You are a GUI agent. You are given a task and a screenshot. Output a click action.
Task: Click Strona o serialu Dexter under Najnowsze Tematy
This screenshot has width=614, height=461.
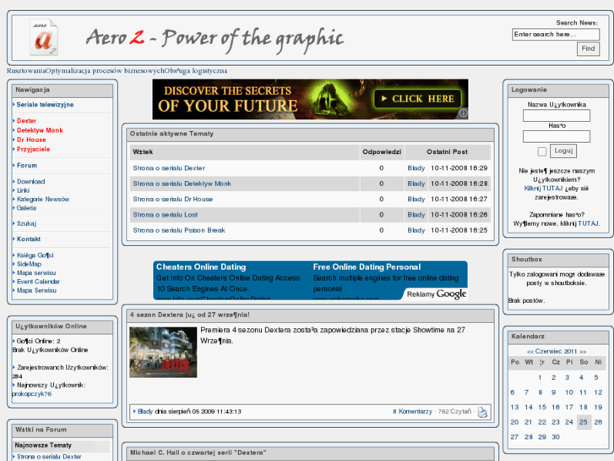[49, 457]
